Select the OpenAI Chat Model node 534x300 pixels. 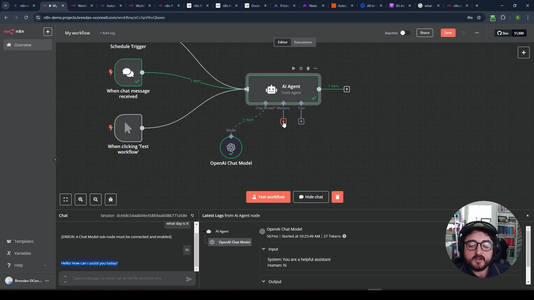(x=231, y=147)
